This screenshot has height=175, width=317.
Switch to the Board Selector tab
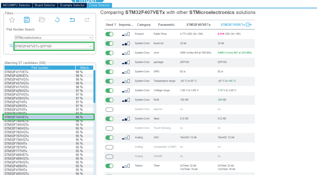[45, 5]
